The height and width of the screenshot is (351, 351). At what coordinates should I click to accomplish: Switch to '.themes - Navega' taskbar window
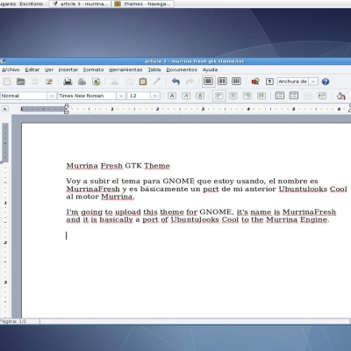pos(143,4)
